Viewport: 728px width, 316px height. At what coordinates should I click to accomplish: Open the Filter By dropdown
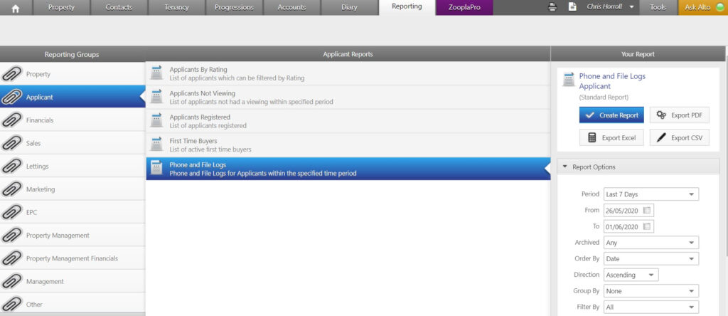[x=651, y=307]
